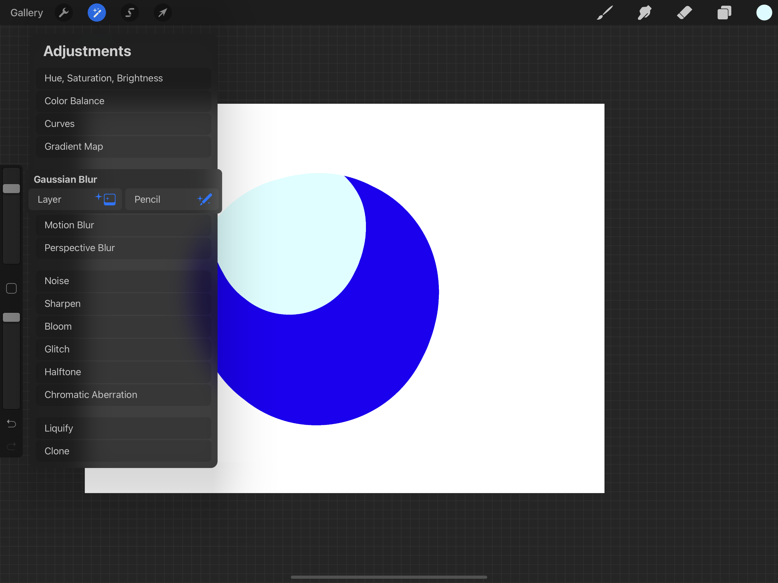Open the Curves adjustment

coord(124,124)
